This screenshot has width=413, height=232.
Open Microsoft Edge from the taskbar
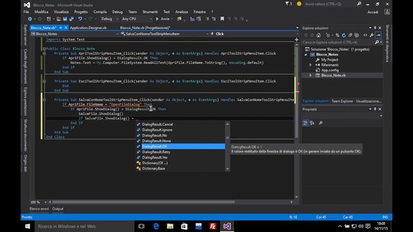click(156, 226)
